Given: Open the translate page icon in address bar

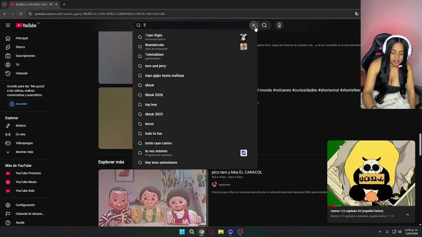Looking at the screenshot, I should point(357,14).
